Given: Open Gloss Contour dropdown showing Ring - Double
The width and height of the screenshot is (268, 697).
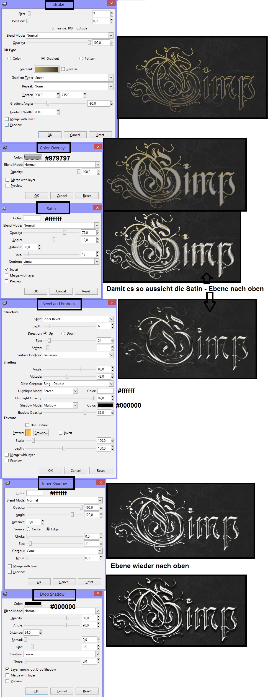Looking at the screenshot, I should click(78, 384).
